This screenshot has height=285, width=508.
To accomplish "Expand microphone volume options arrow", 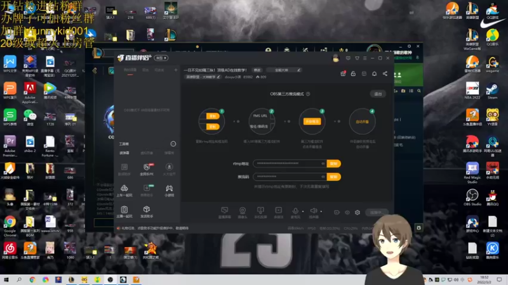I will pos(303,212).
